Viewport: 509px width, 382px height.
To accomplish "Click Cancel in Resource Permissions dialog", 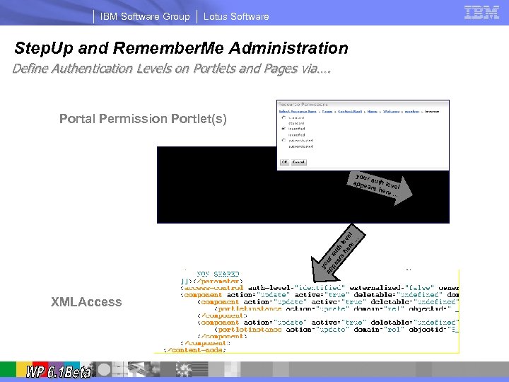I will point(298,162).
